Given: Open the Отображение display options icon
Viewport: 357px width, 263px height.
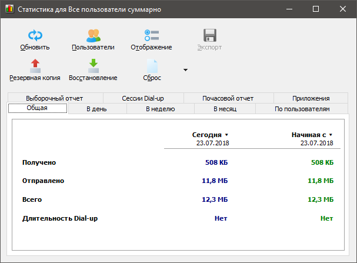Looking at the screenshot, I should pyautogui.click(x=152, y=35).
